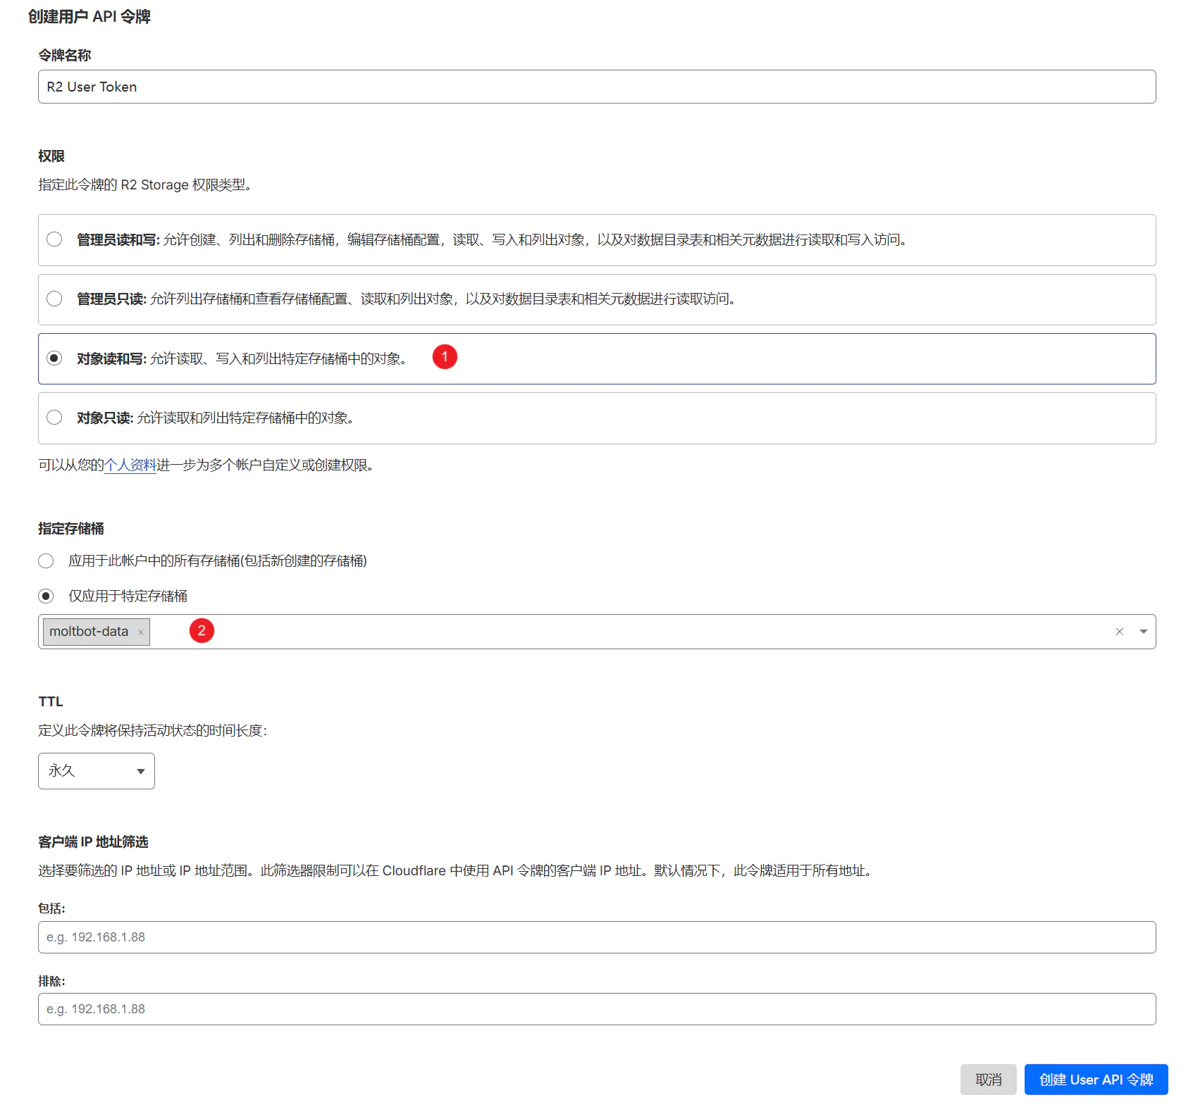Select the 对象只读 permission radio

[54, 418]
